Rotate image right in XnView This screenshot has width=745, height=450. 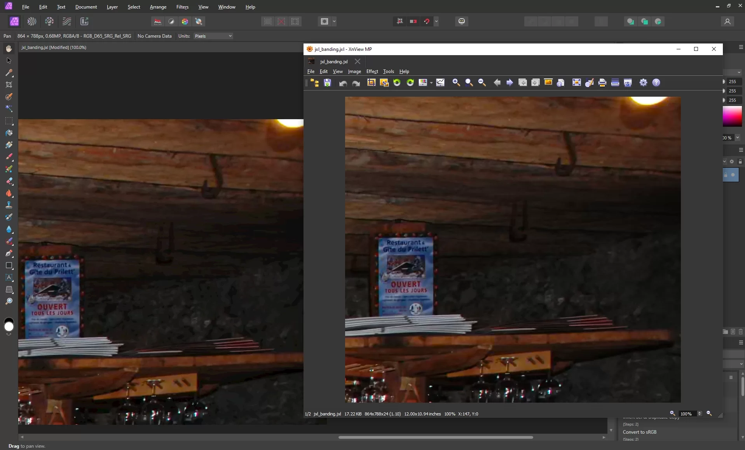click(x=410, y=82)
